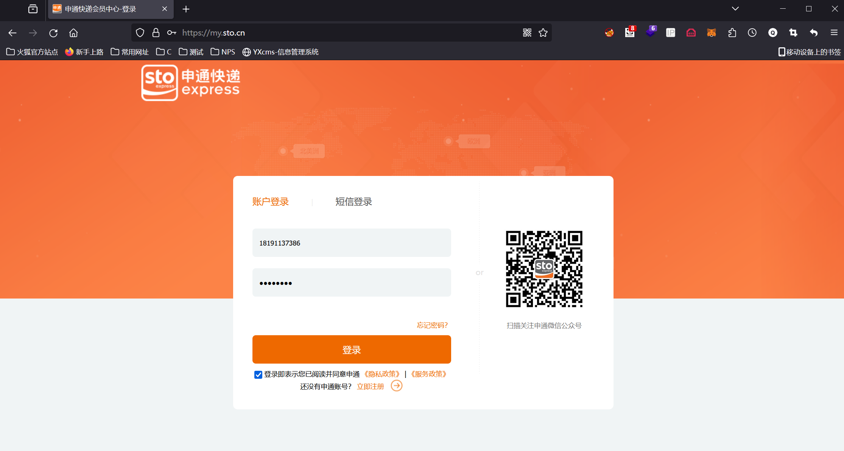Image resolution: width=844 pixels, height=451 pixels.
Task: Click the password input field
Action: (x=352, y=282)
